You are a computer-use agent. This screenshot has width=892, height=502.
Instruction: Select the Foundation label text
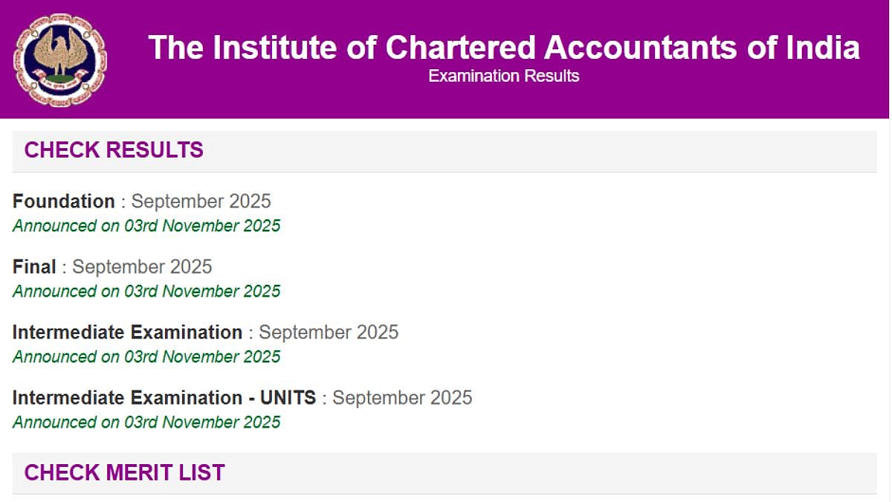pos(64,201)
